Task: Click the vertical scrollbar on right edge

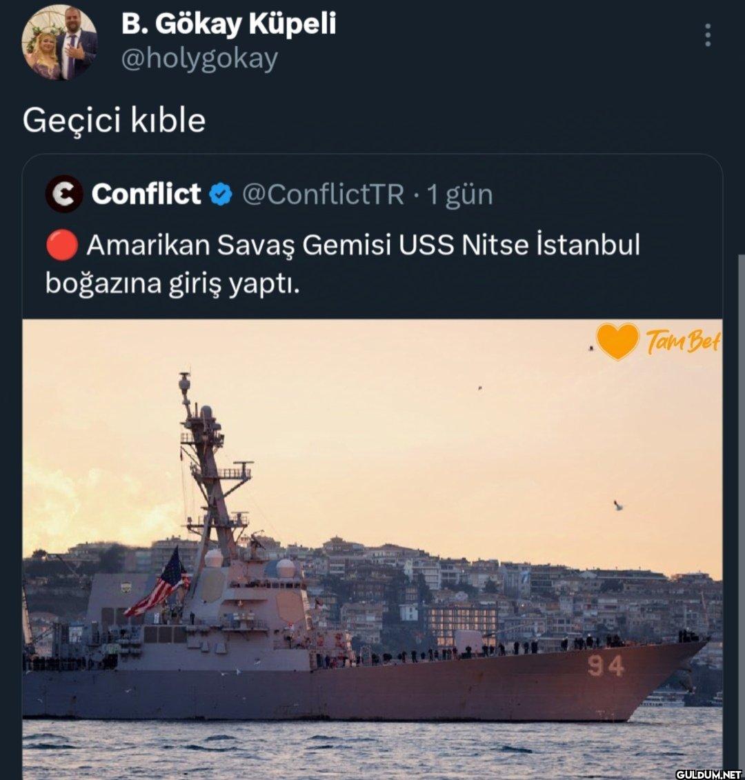Action: [x=741, y=517]
